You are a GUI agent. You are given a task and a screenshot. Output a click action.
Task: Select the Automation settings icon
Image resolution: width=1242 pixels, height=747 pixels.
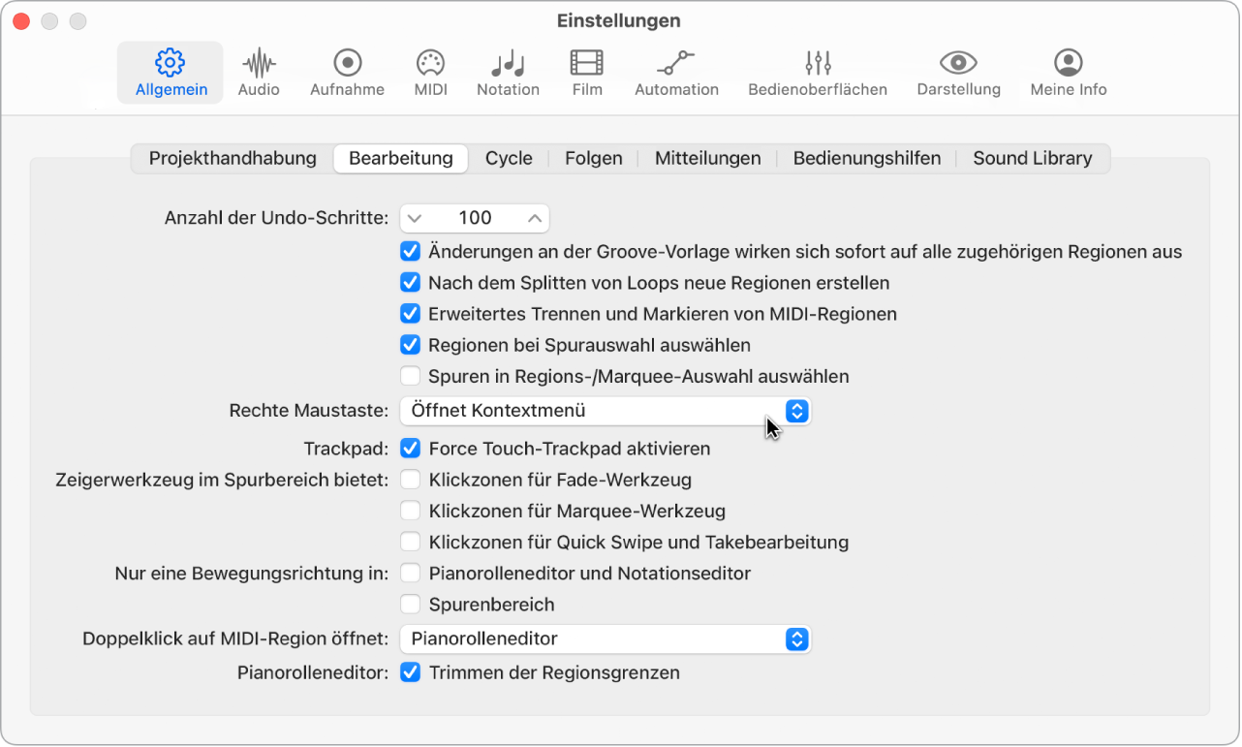[675, 70]
